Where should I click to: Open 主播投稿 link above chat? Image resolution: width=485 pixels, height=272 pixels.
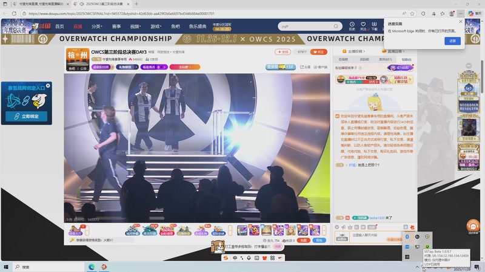coord(354,51)
